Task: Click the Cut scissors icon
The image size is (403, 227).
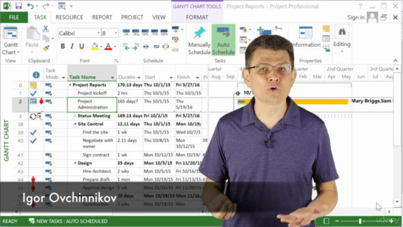Action: coord(45,29)
